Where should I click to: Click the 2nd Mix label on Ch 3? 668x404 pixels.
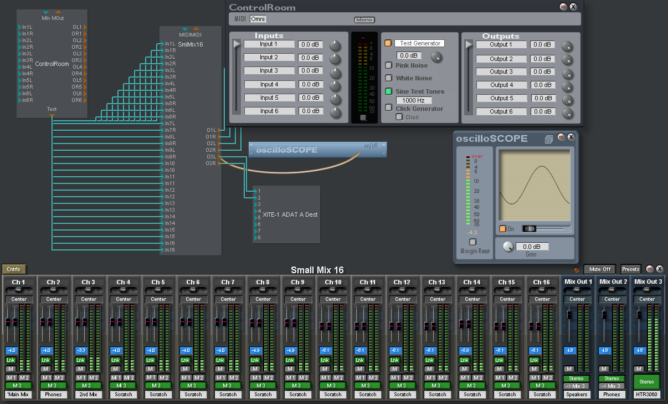tap(89, 395)
